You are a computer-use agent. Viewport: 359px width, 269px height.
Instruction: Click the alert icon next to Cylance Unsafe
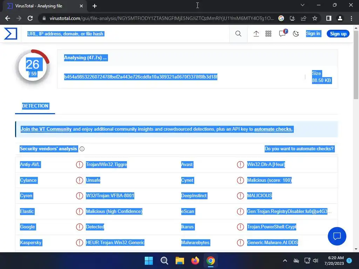point(79,180)
